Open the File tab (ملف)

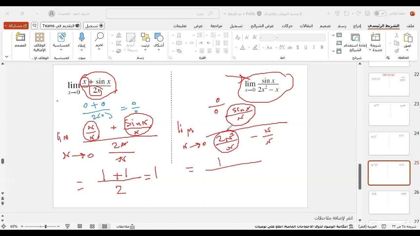coord(410,26)
